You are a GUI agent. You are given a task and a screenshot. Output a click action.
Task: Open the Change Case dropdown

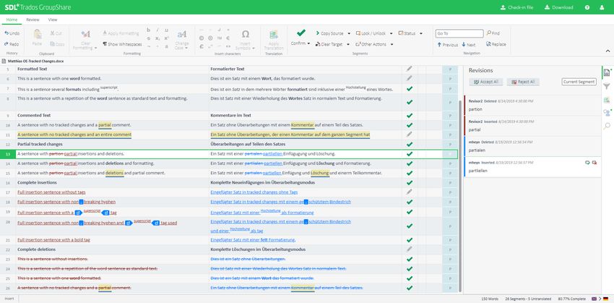pos(182,38)
